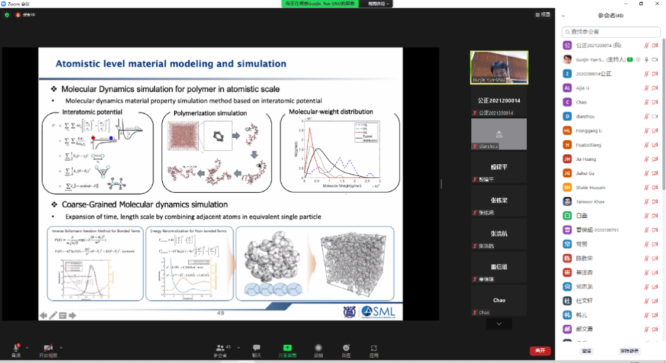The height and width of the screenshot is (363, 666).
Task: Collapse the participants panel with the top chevron
Action: (x=563, y=16)
